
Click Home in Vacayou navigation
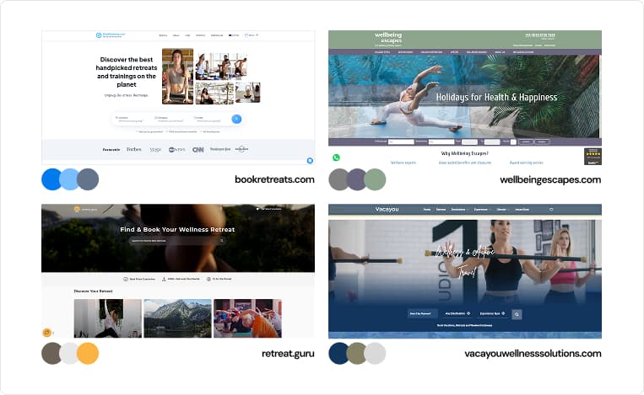(x=427, y=210)
